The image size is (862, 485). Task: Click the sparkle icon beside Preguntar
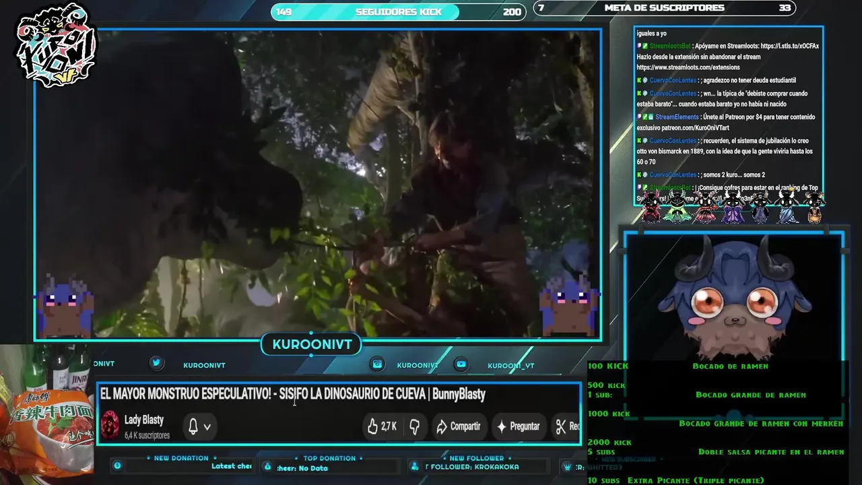(x=501, y=426)
